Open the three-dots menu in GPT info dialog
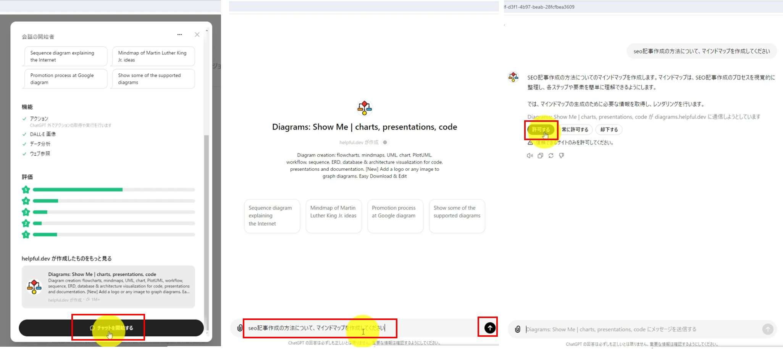783x349 pixels. click(179, 35)
